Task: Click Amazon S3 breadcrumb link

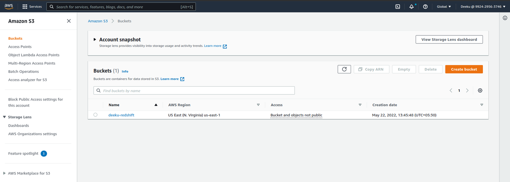Action: 98,21
